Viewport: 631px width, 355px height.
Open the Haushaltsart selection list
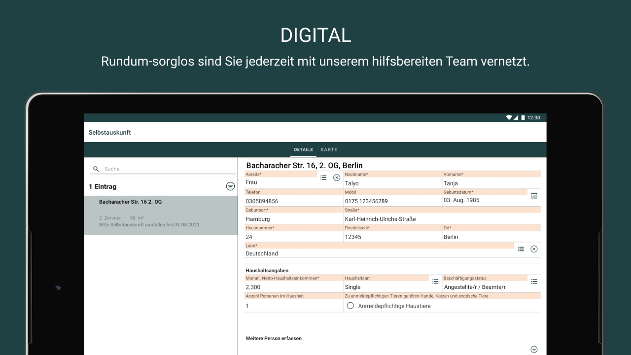coord(435,282)
